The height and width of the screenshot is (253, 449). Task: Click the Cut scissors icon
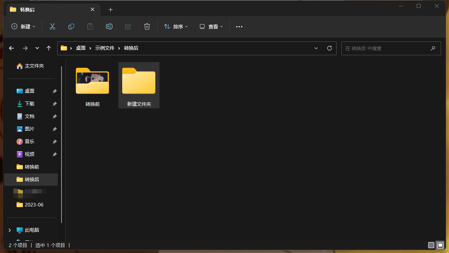coord(52,26)
